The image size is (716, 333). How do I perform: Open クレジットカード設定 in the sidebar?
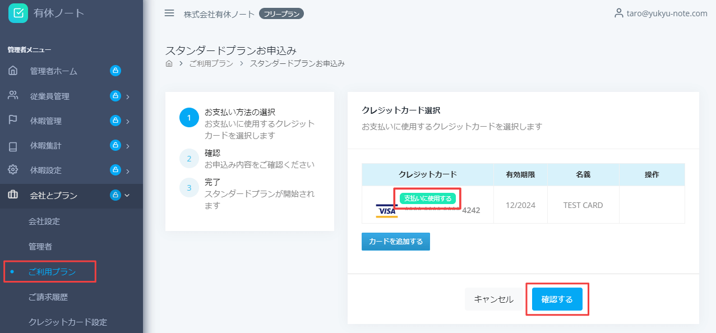click(x=68, y=322)
